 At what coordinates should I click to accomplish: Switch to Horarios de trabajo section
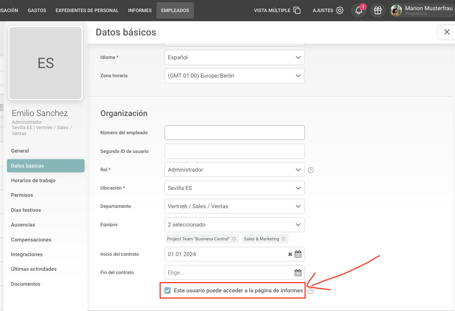coord(33,180)
